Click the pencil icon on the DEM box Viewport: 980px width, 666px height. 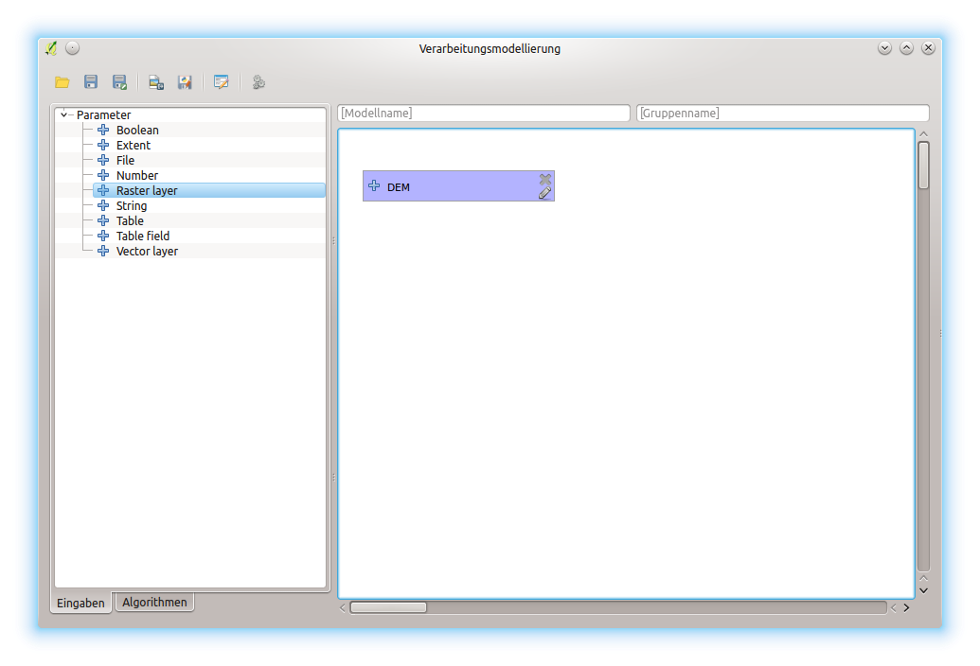(x=544, y=193)
